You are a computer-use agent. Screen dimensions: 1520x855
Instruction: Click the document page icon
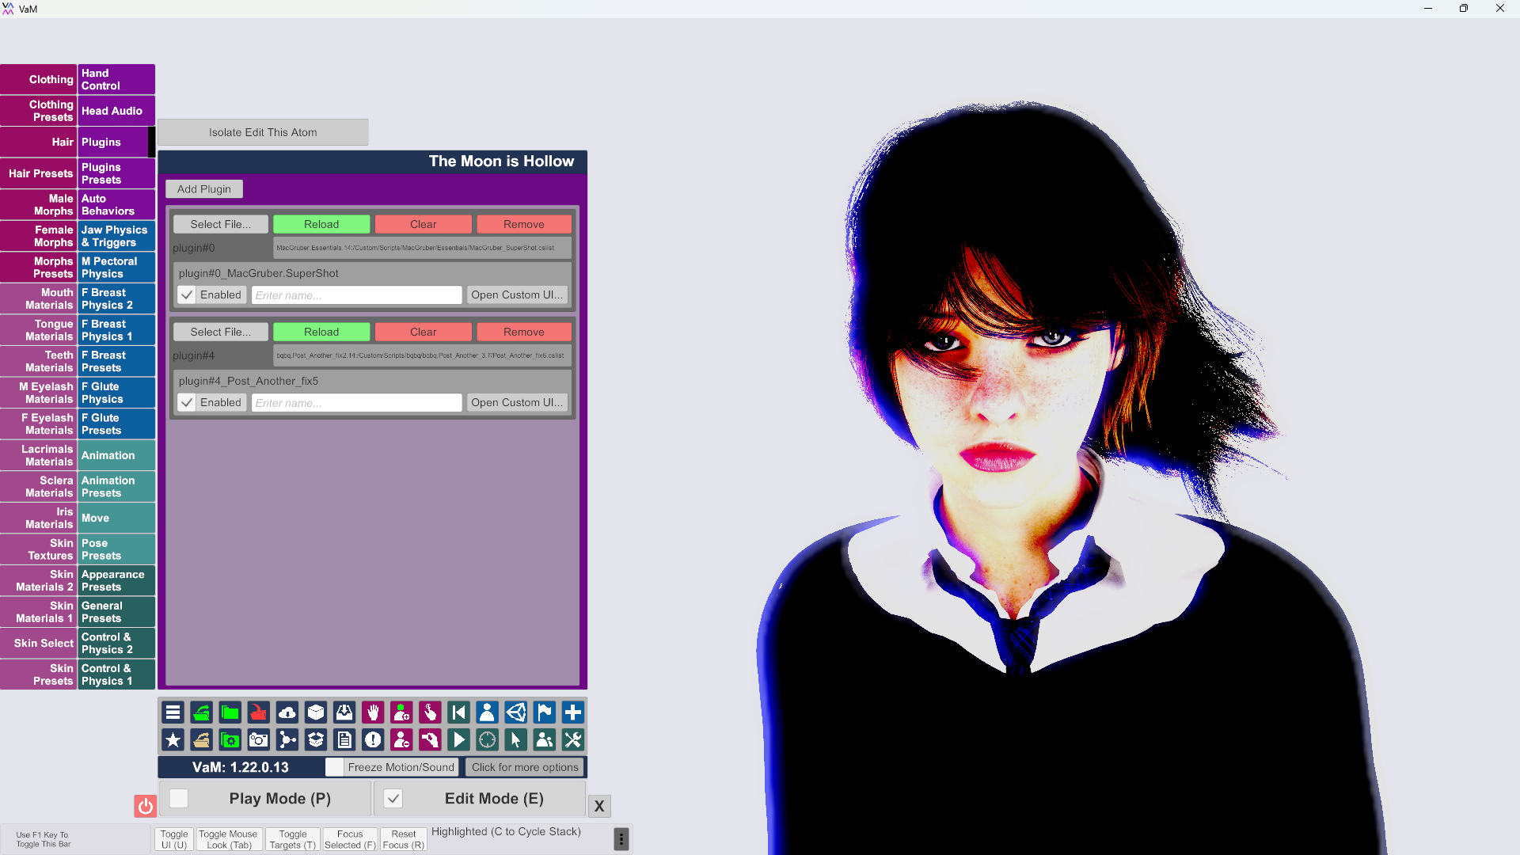click(x=344, y=740)
